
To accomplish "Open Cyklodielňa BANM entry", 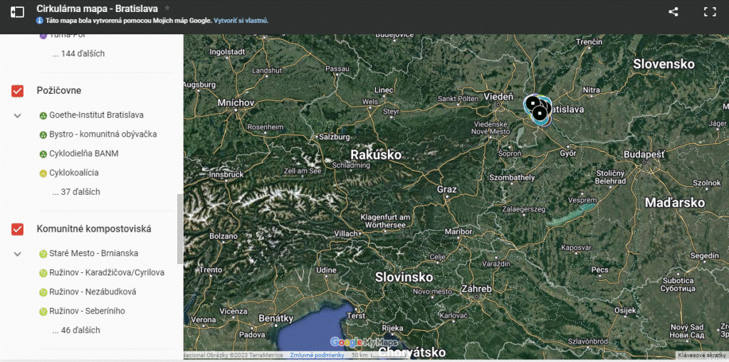I will (84, 154).
